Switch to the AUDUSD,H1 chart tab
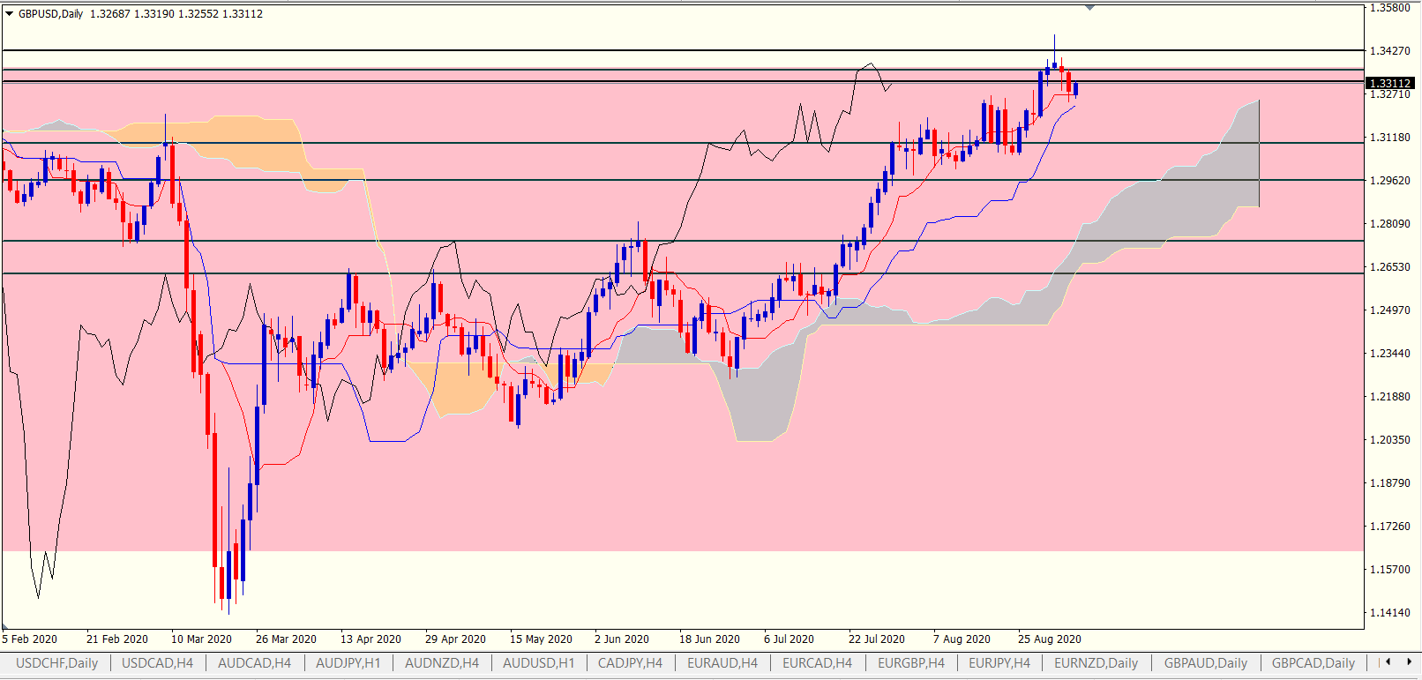Viewport: 1422px width, 680px height. pyautogui.click(x=538, y=663)
